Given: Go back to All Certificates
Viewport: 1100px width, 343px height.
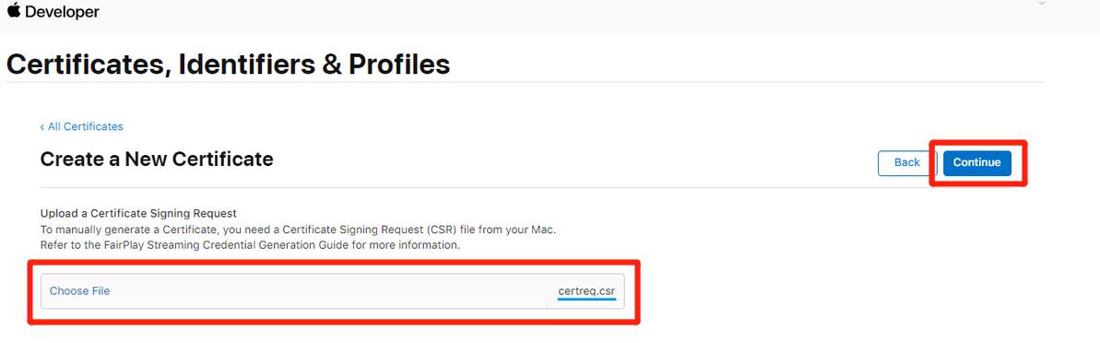Looking at the screenshot, I should (x=81, y=126).
